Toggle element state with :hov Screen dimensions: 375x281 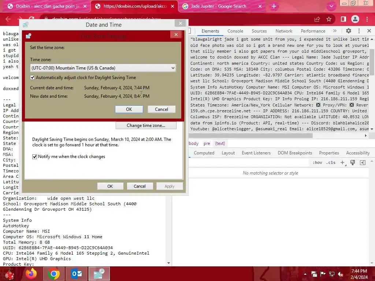317,162
